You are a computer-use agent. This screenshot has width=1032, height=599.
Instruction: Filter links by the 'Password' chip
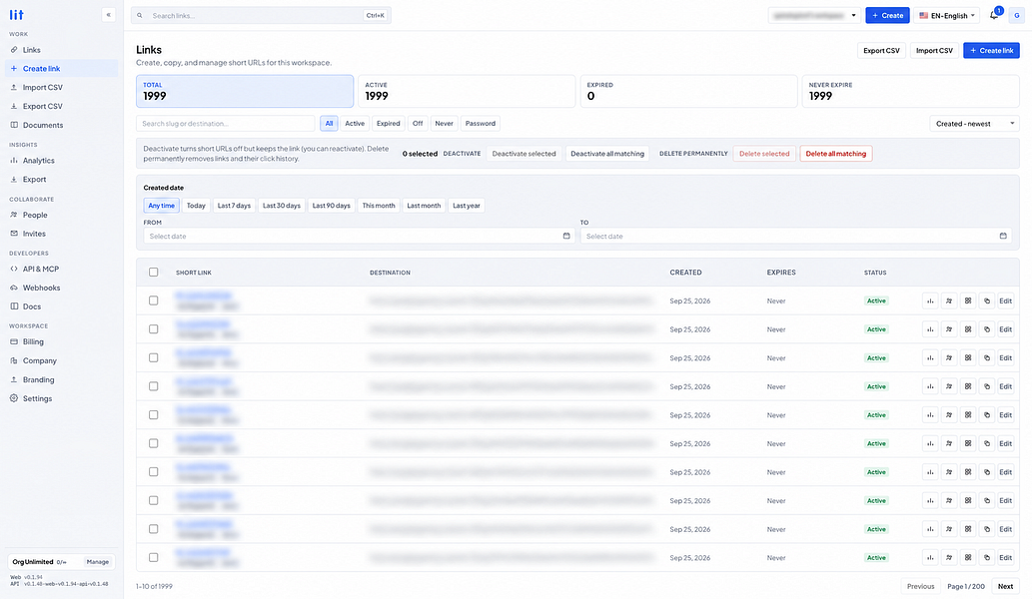[481, 124]
